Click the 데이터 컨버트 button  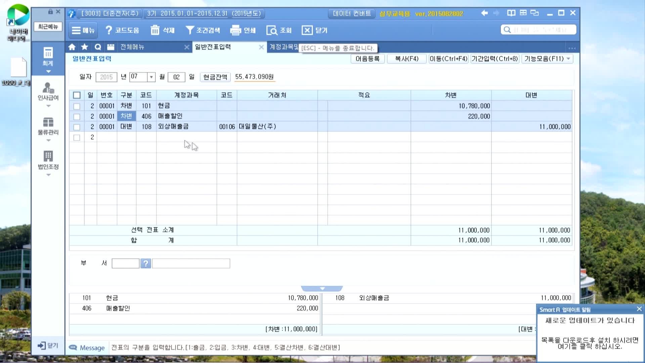pyautogui.click(x=352, y=13)
